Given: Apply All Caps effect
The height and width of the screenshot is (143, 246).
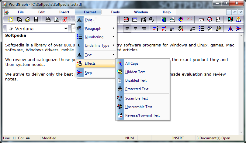Looking at the screenshot, I should (143, 63).
